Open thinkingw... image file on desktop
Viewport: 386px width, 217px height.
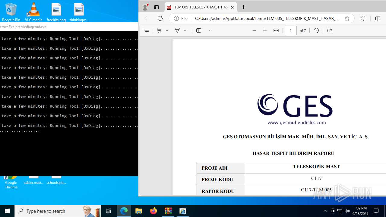click(79, 12)
